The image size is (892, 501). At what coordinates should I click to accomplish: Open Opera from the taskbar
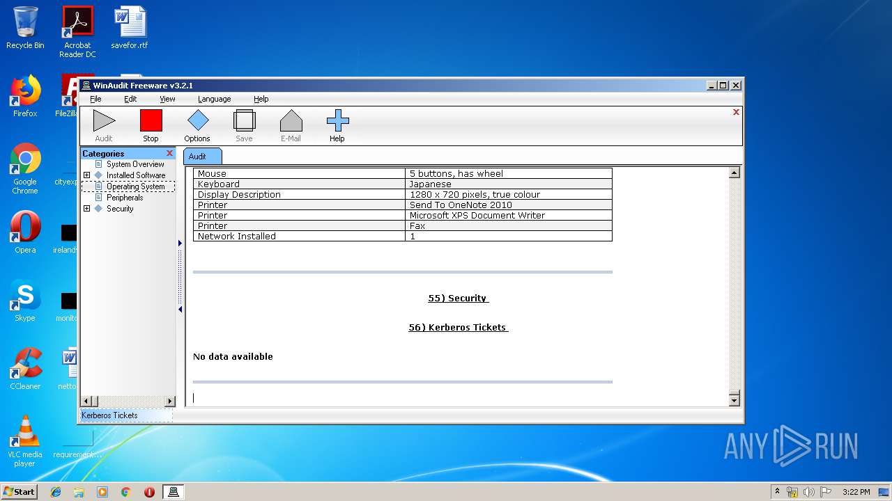[x=149, y=492]
